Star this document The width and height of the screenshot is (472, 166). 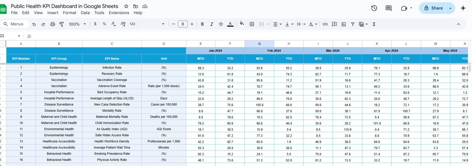pos(126,6)
